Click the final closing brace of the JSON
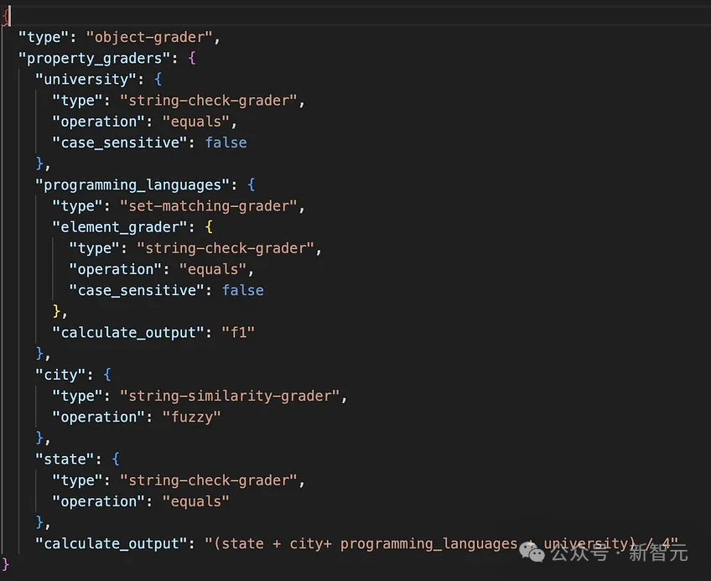The image size is (711, 581). coord(5,565)
